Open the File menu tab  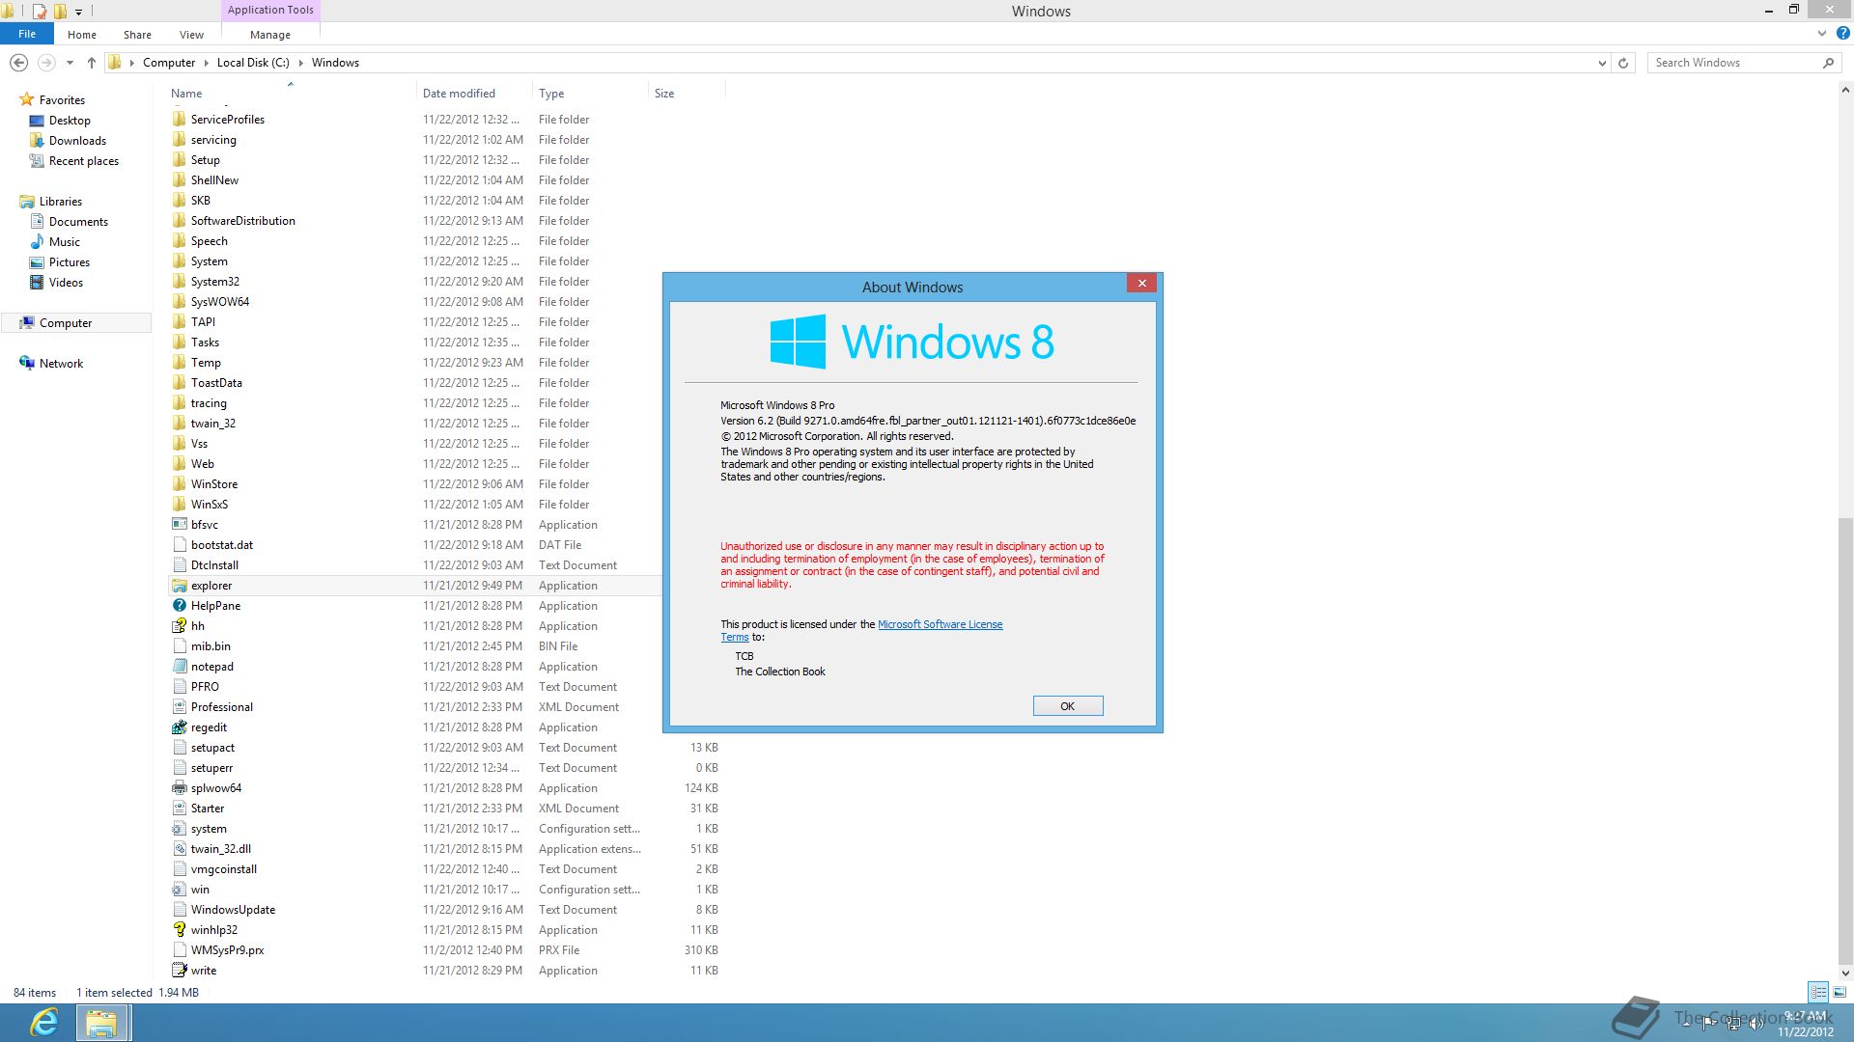pyautogui.click(x=27, y=34)
